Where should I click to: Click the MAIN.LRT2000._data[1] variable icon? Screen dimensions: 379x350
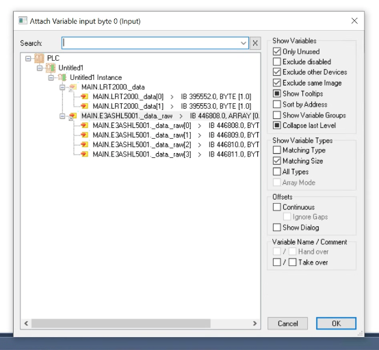coord(84,106)
